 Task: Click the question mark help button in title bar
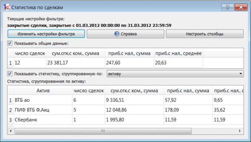(x=228, y=7)
